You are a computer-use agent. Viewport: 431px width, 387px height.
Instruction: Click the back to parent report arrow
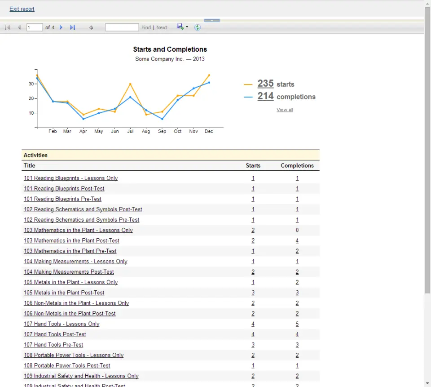click(x=91, y=27)
